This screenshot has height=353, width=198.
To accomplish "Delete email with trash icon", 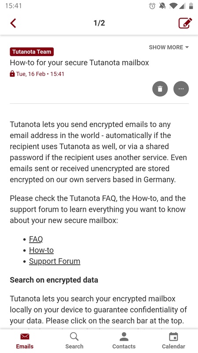I will pos(160,89).
